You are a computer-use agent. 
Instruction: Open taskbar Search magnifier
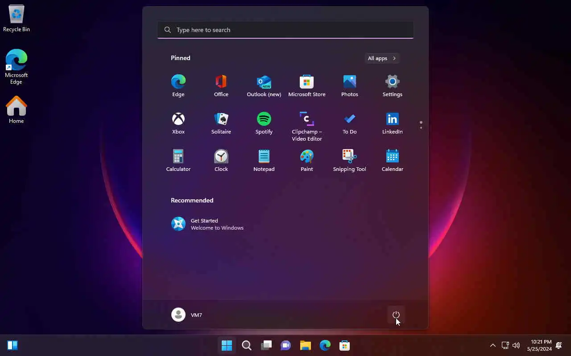(x=246, y=345)
